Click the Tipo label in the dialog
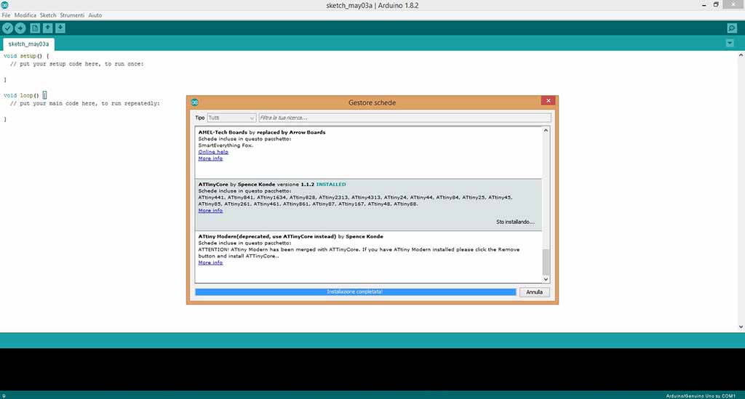Viewport: 745px width, 399px height. 199,118
